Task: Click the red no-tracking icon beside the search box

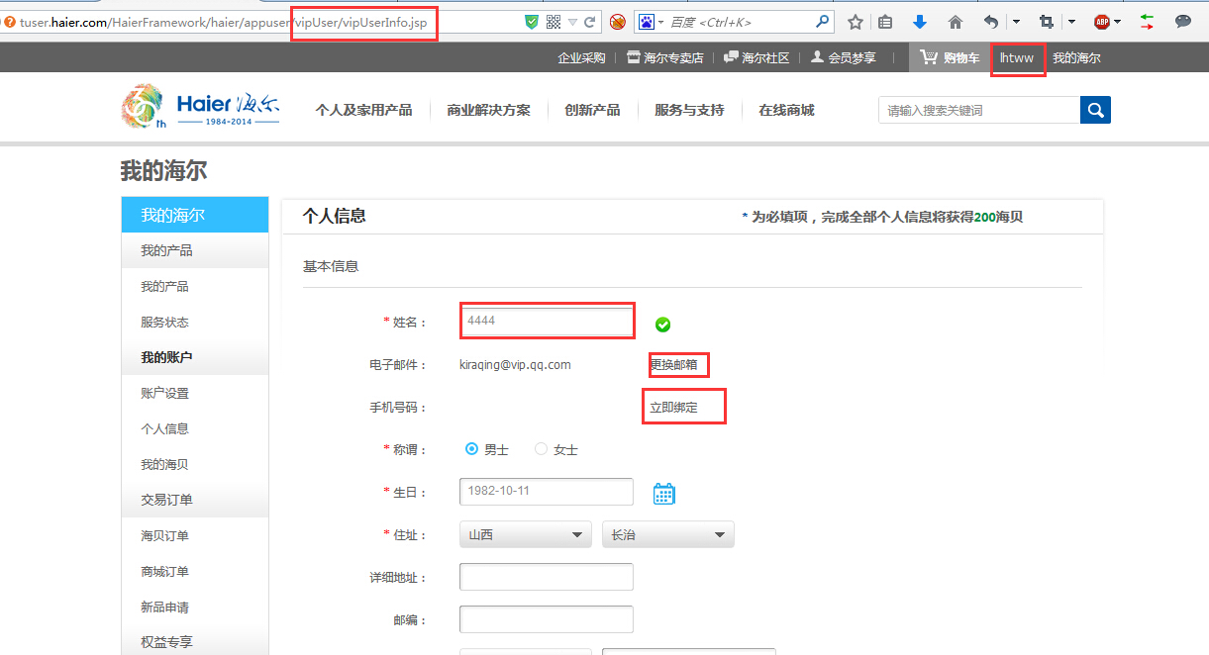Action: pyautogui.click(x=617, y=22)
